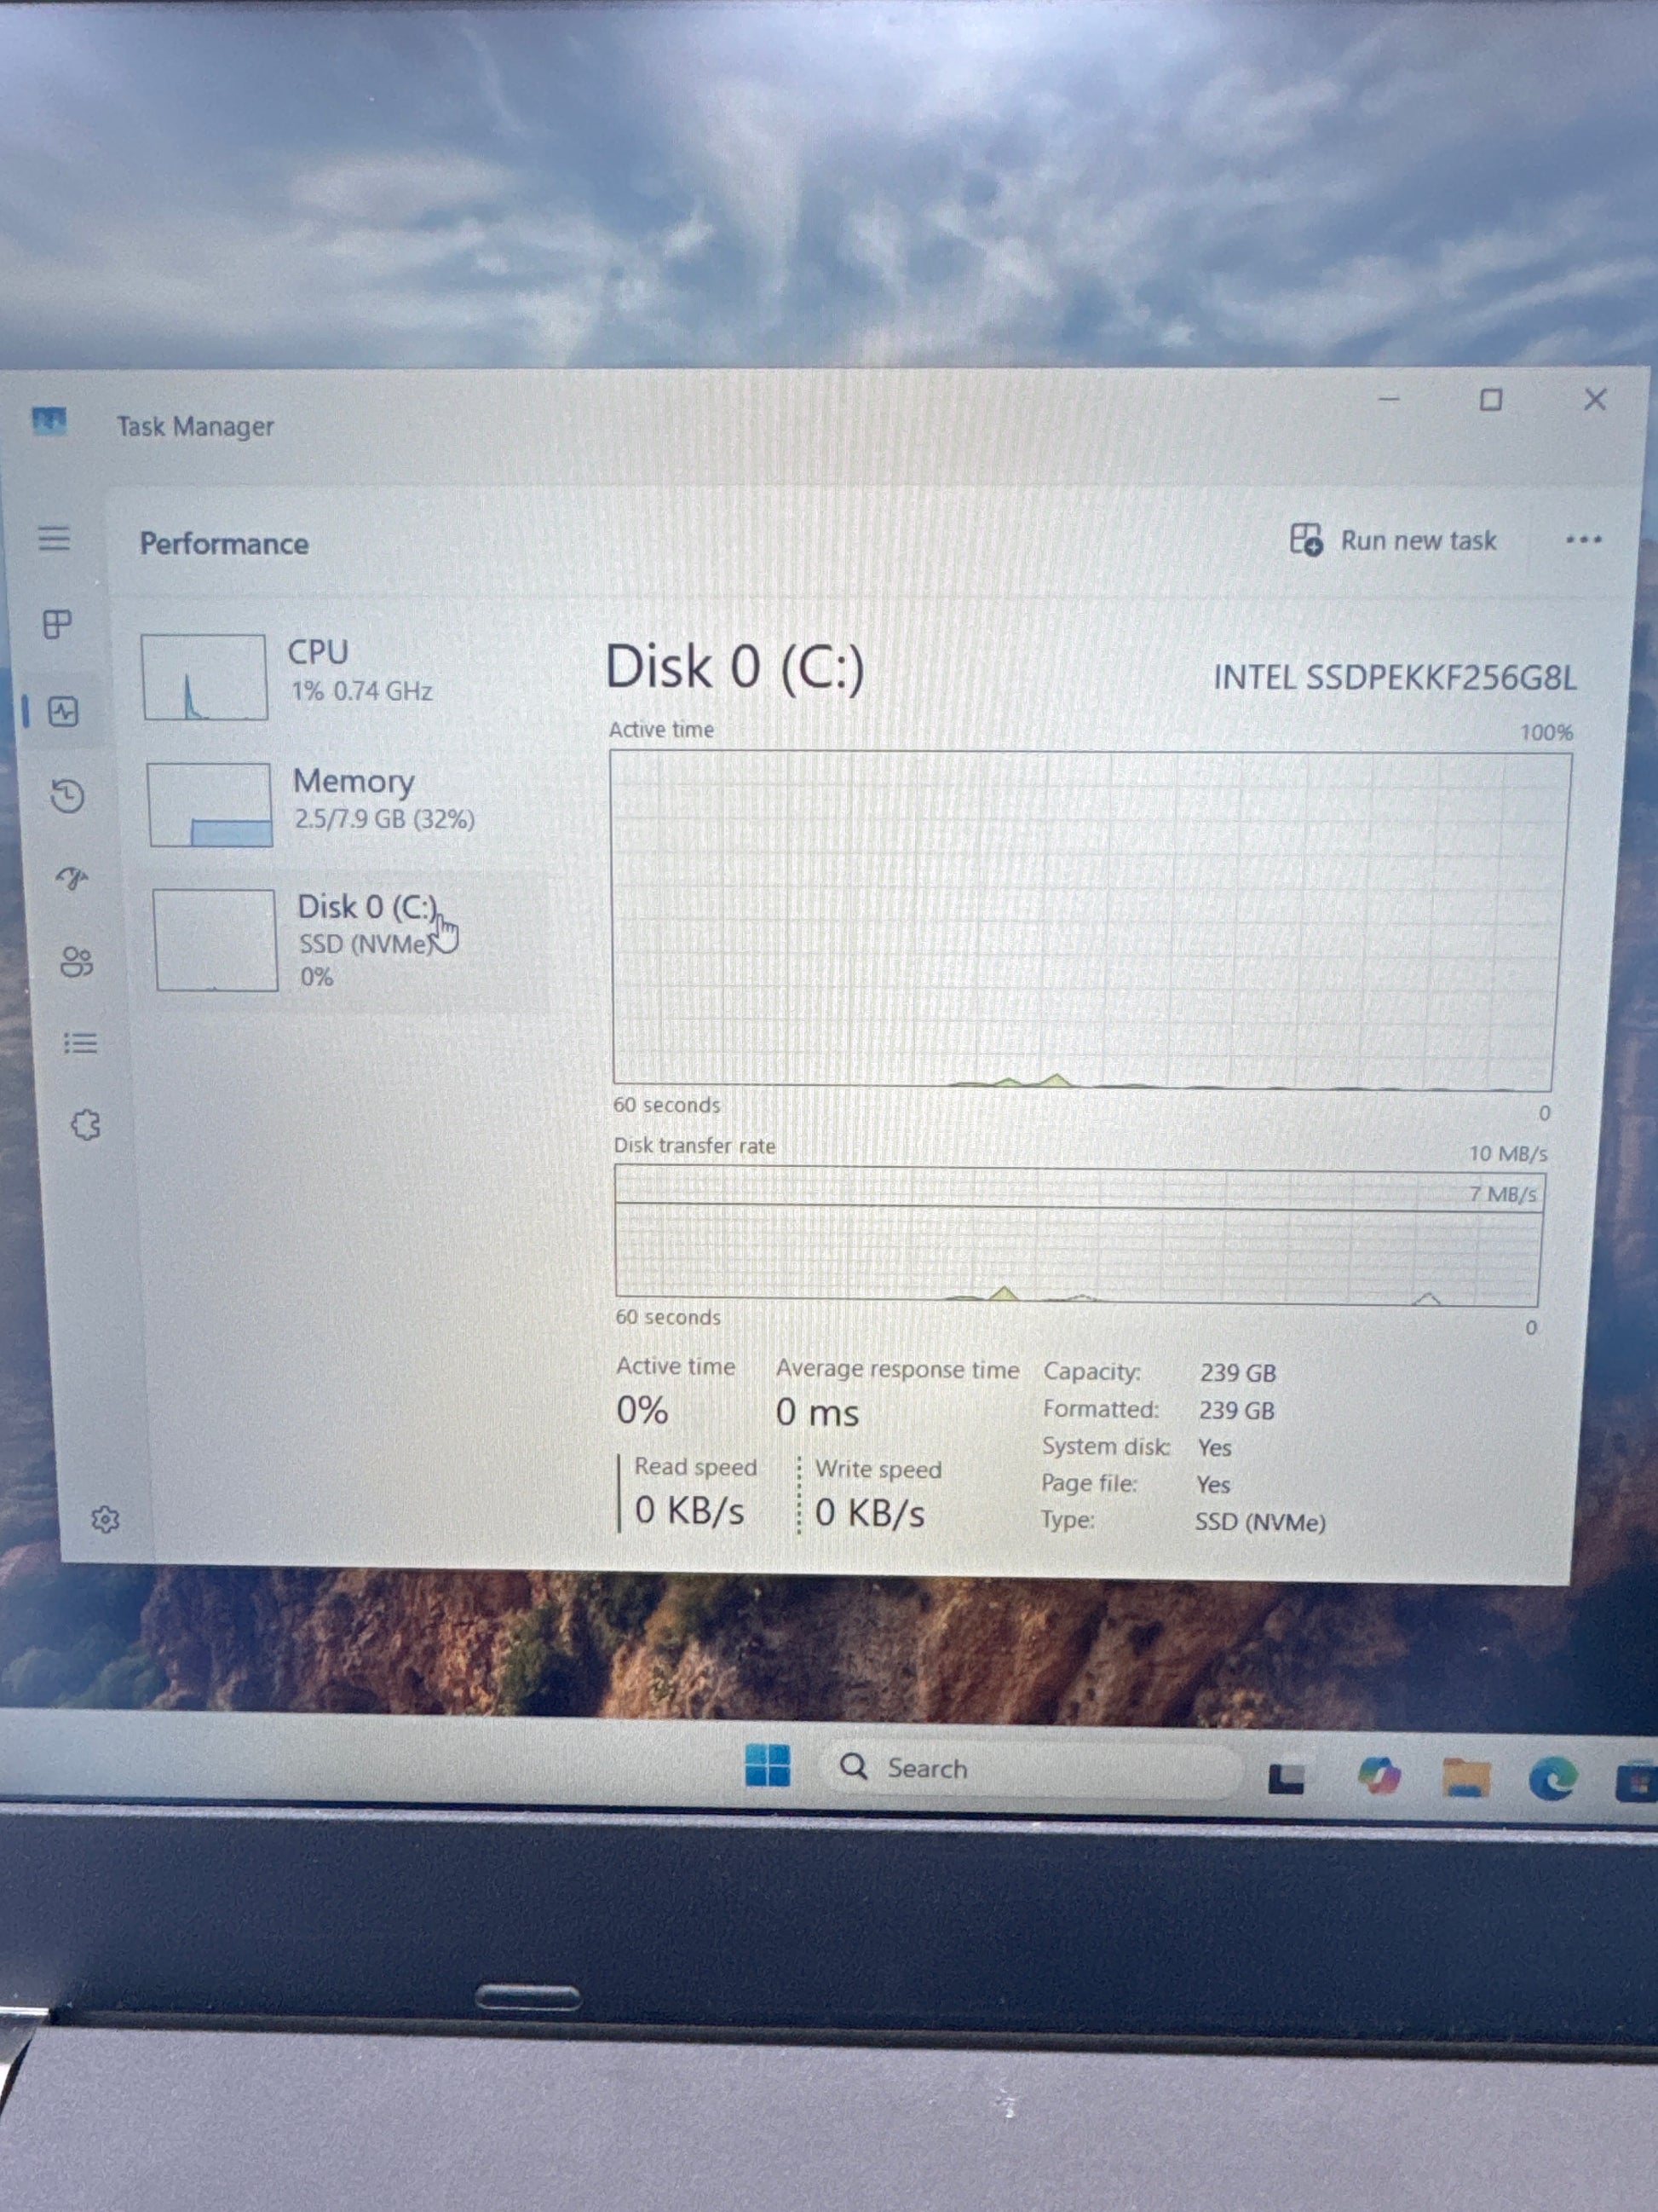Open Microsoft Edge from taskbar
Image resolution: width=1658 pixels, height=2212 pixels.
pyautogui.click(x=1552, y=1781)
